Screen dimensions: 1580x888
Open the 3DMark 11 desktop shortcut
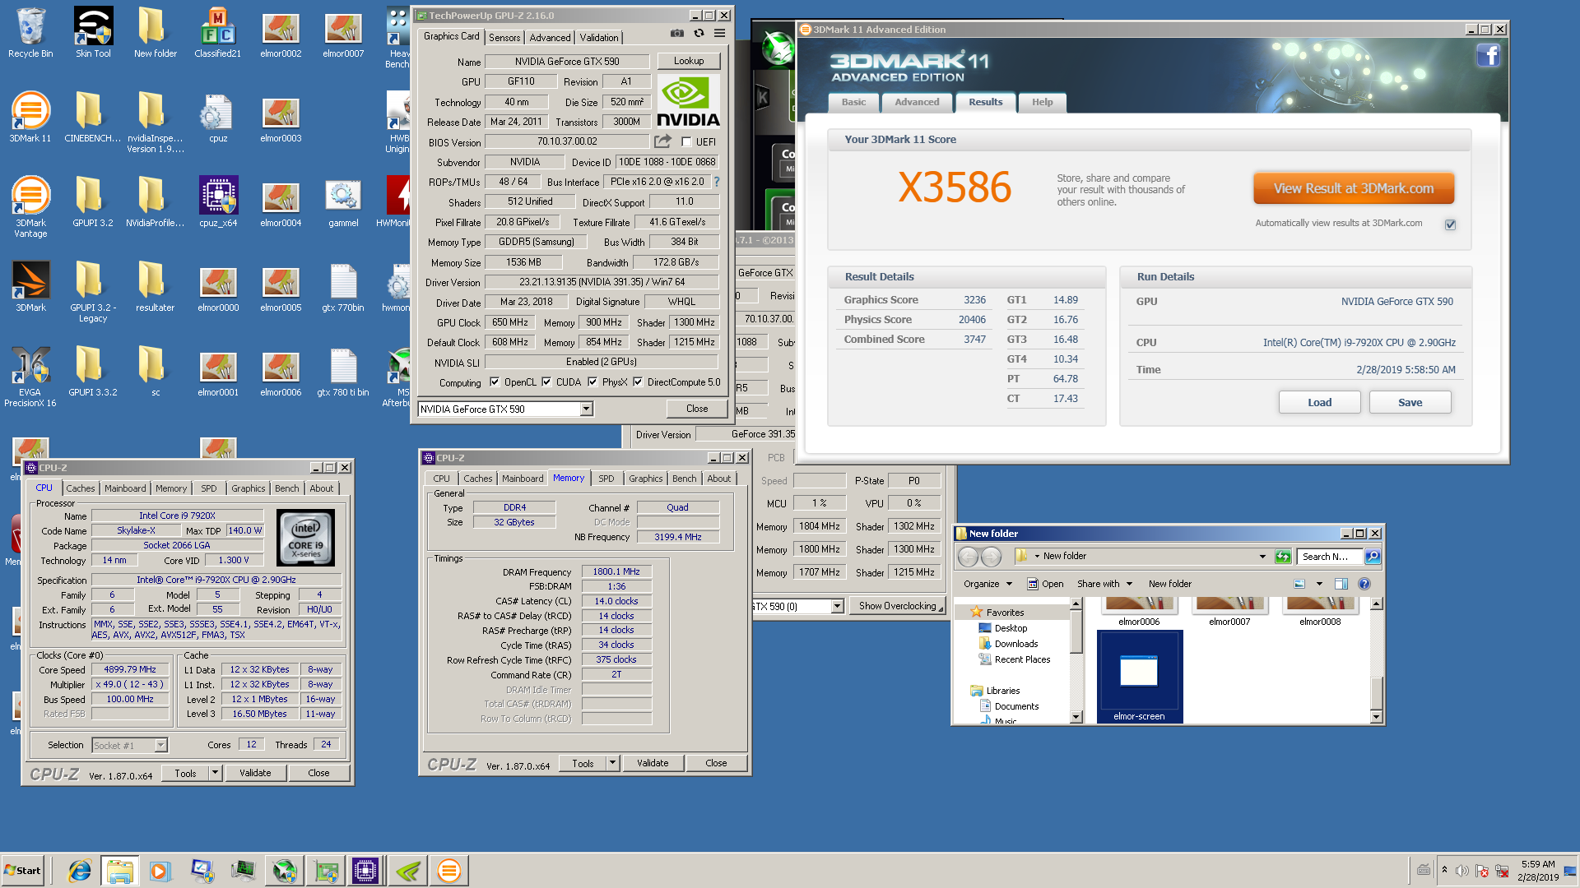click(x=30, y=118)
